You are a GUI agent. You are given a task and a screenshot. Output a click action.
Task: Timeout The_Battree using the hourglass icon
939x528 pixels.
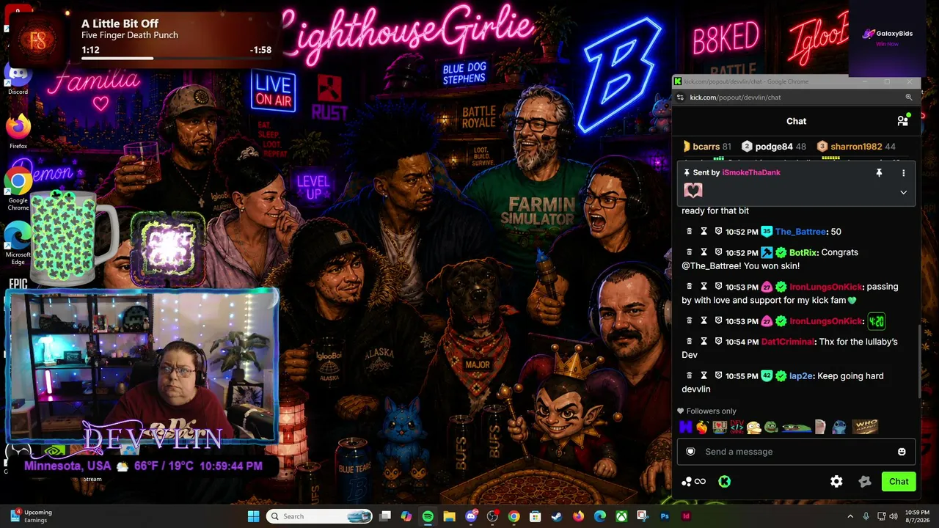coord(704,232)
